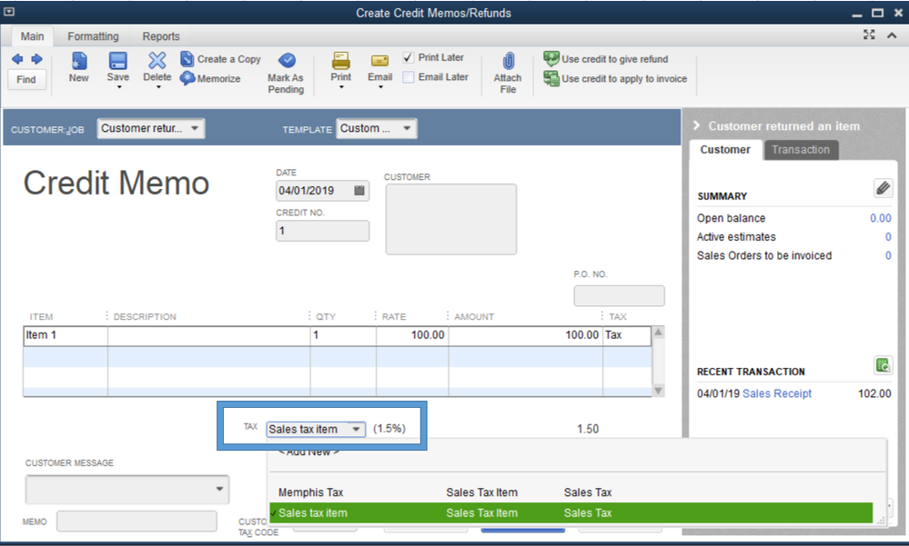
Task: Click the Customer address box
Action: coord(451,220)
